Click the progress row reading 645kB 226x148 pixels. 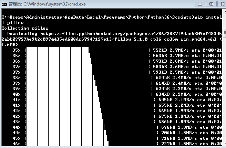(x=117, y=99)
